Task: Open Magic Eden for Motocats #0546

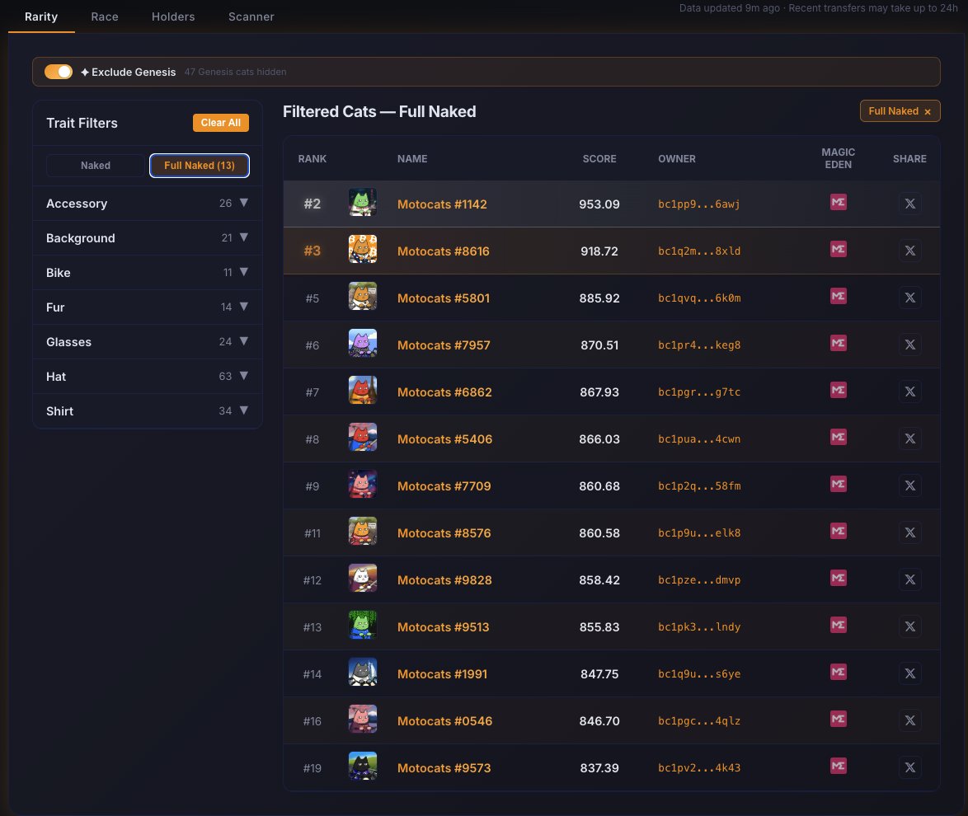Action: (x=838, y=719)
